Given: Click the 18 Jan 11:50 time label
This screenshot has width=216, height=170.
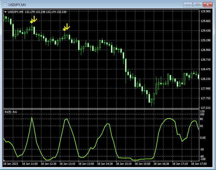Looking at the screenshot, I should (x=30, y=164).
